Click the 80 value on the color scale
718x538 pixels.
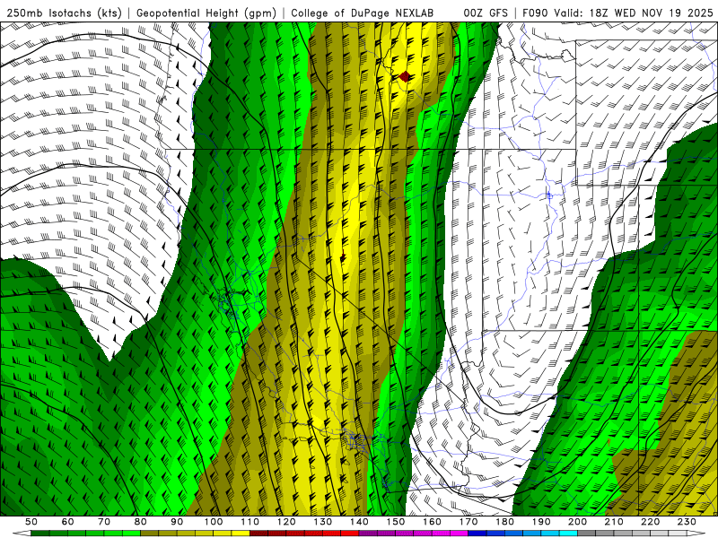[x=140, y=522]
